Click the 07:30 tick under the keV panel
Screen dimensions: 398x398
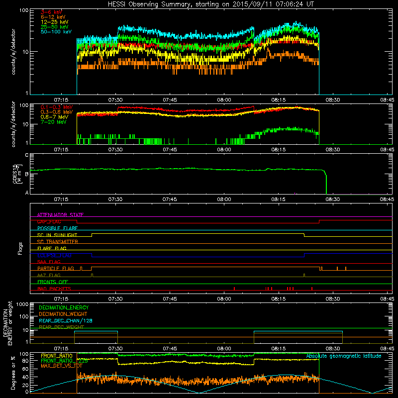point(115,100)
